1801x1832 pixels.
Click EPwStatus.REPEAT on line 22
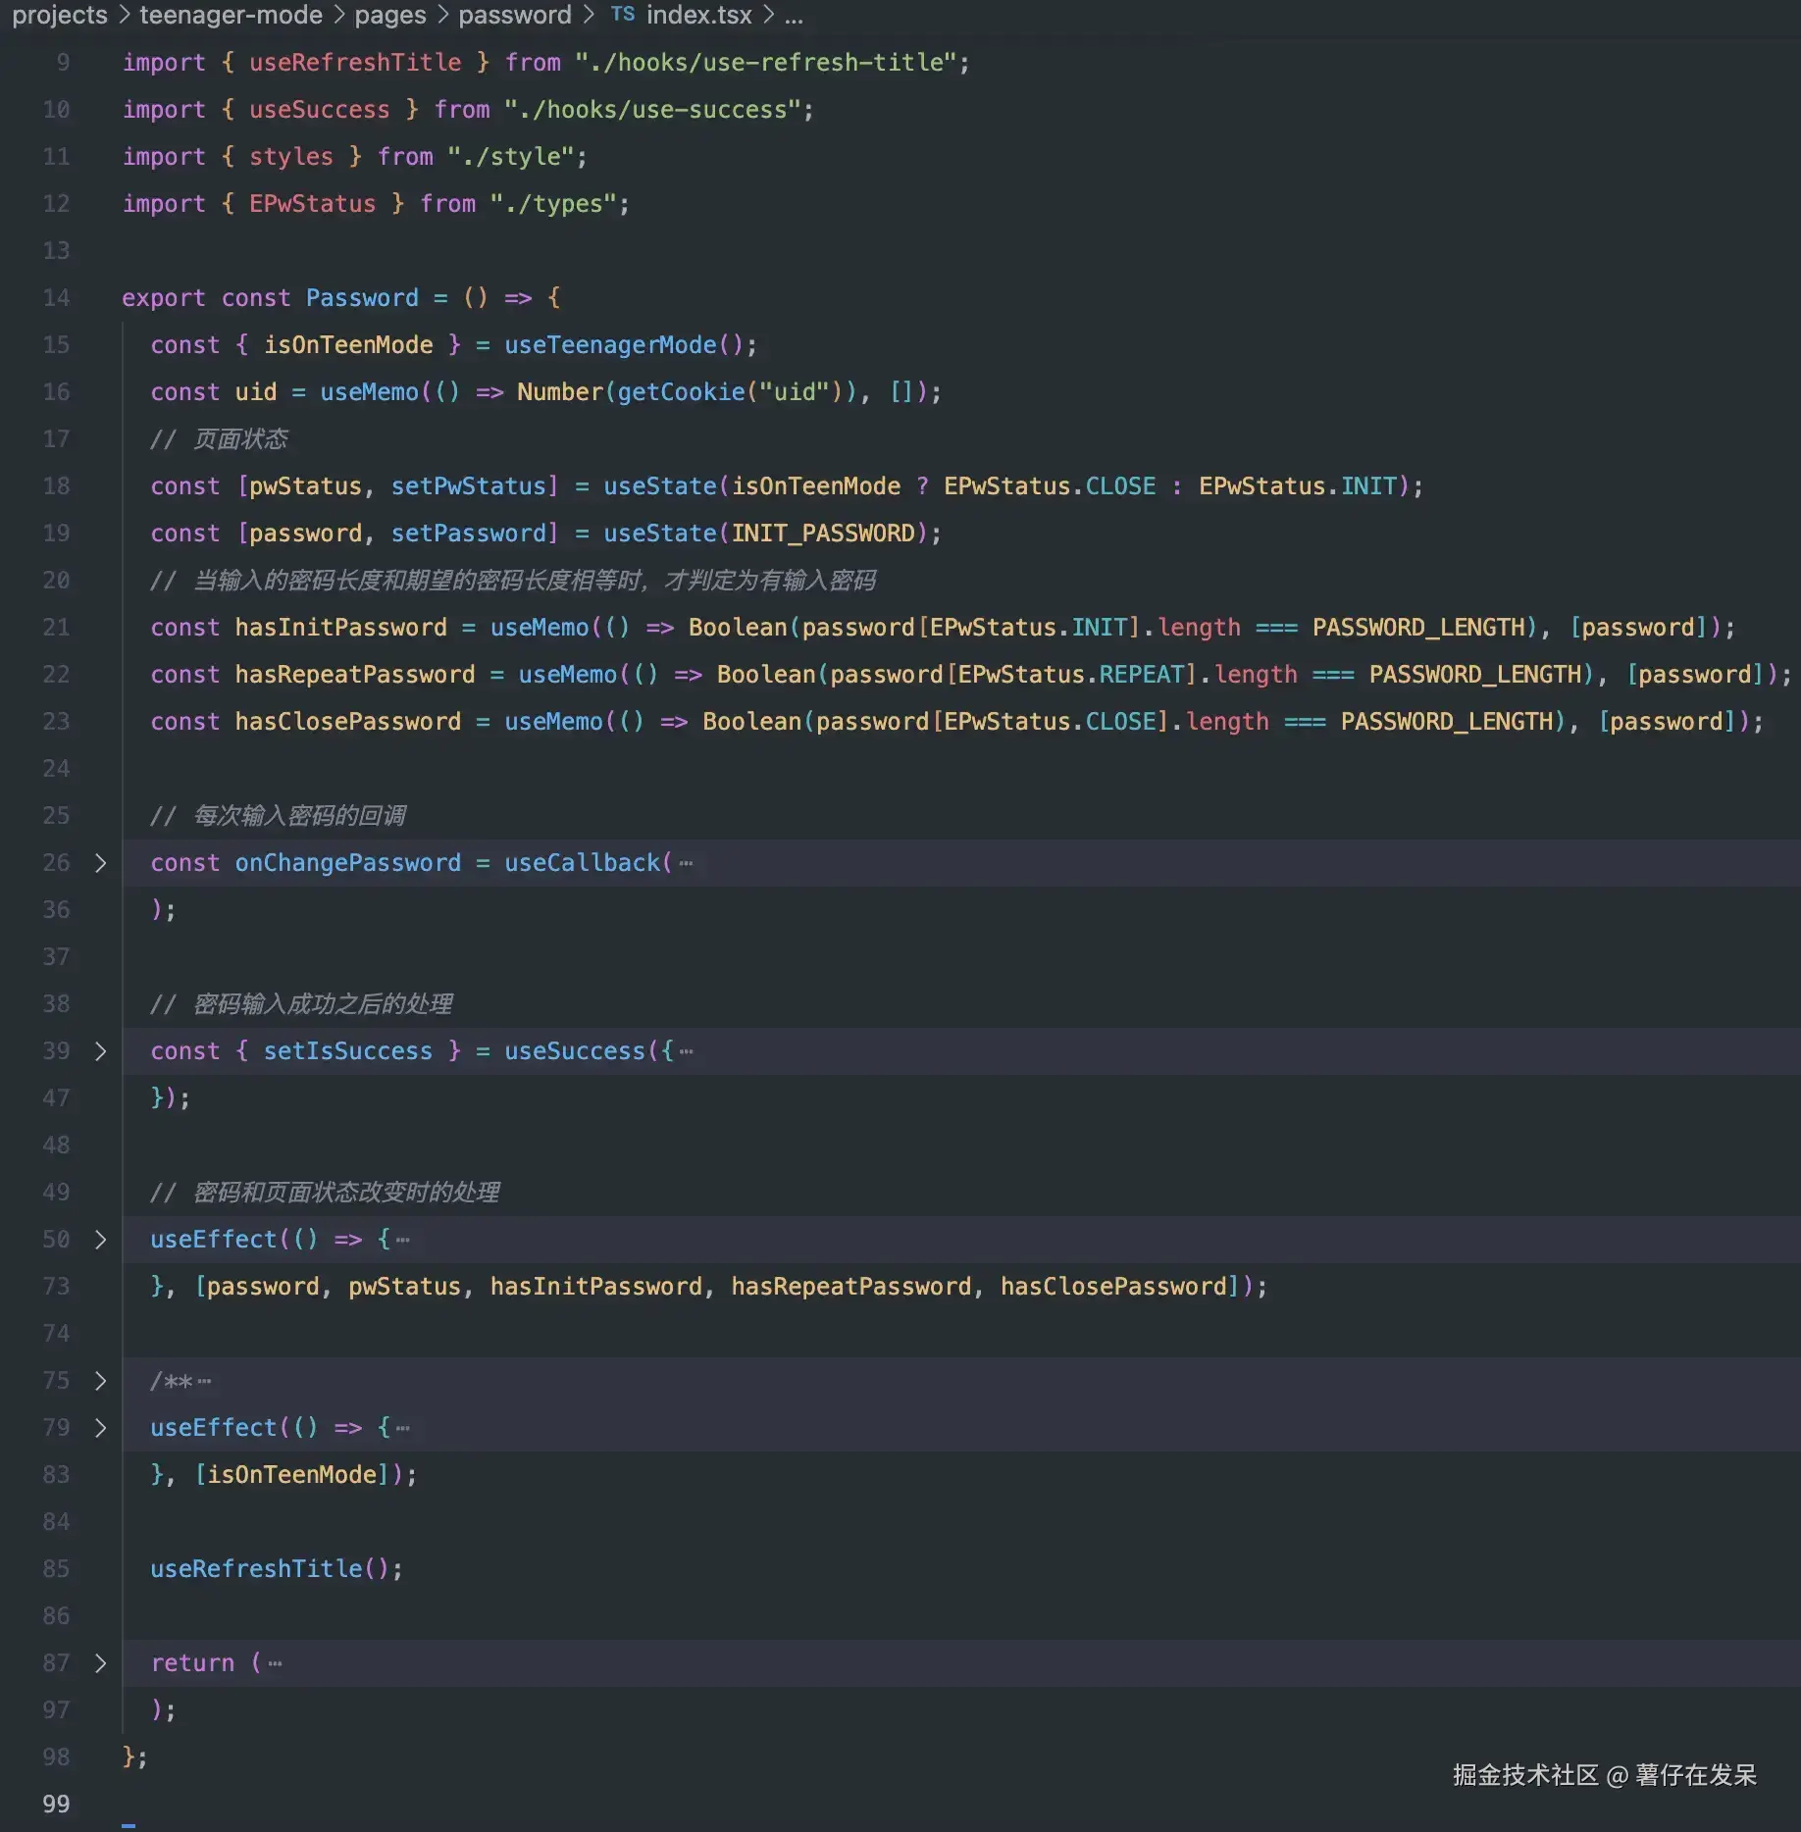click(1071, 675)
